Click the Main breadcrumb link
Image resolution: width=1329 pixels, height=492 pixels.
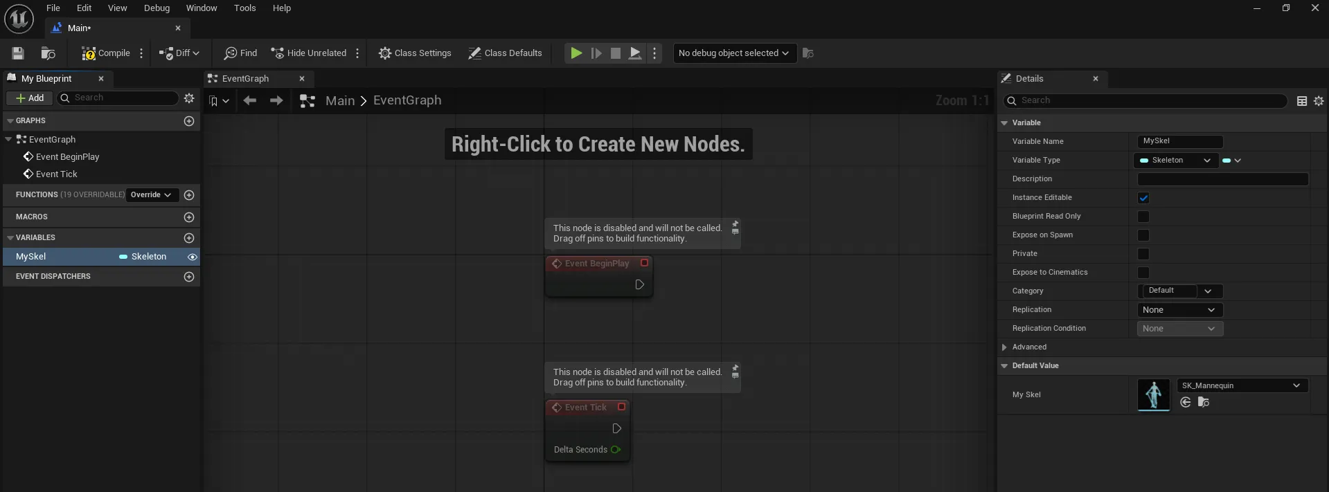(340, 101)
